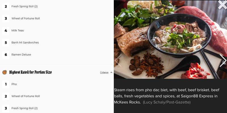
Task: Click Pho under Highest Rated for Portion Size
Action: (14, 84)
